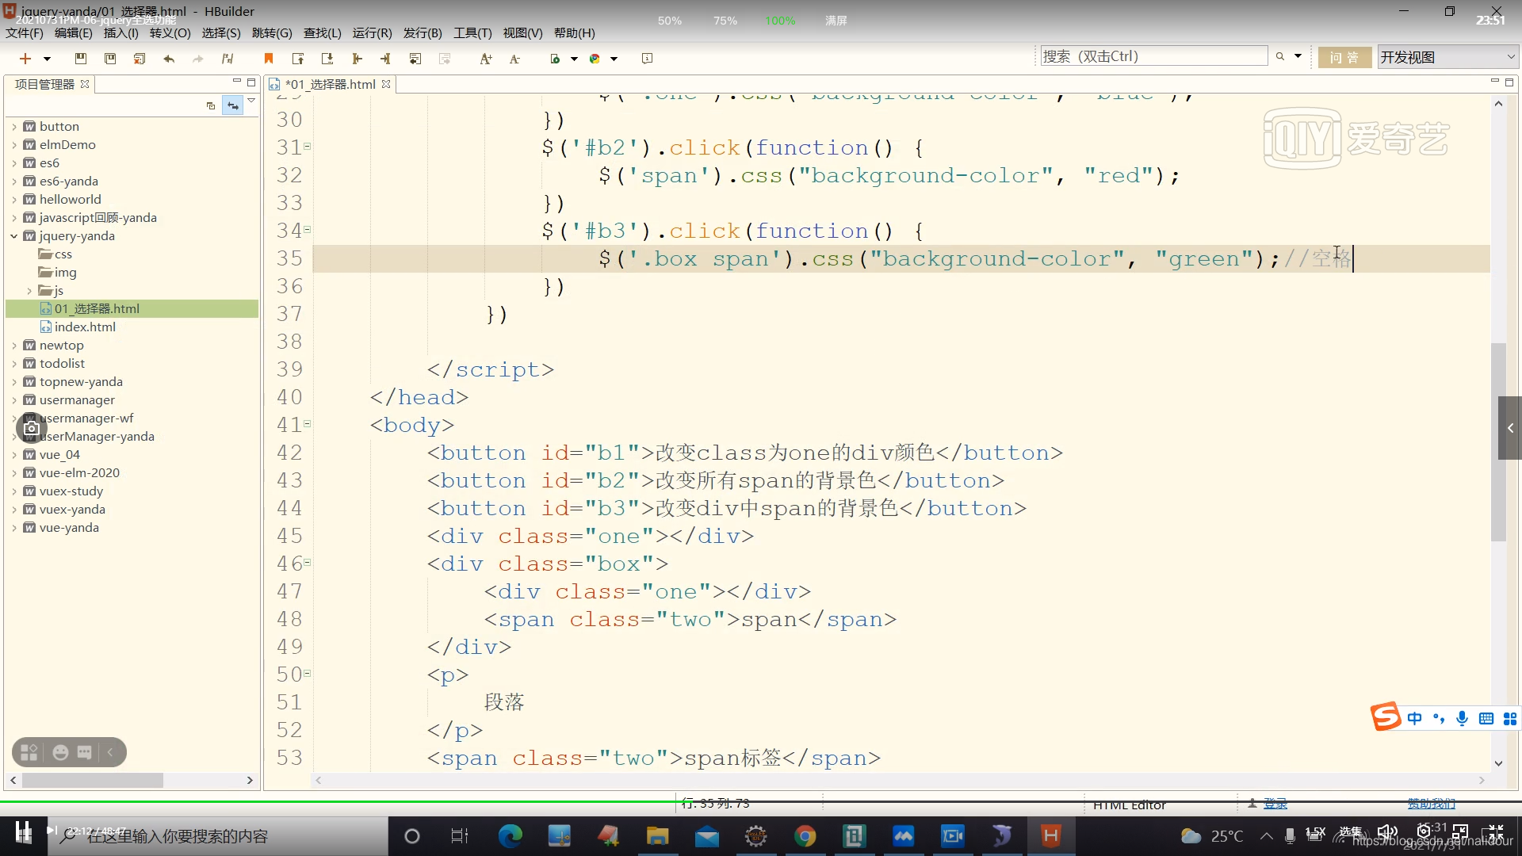Open the project manager view menu triangle

pyautogui.click(x=251, y=101)
